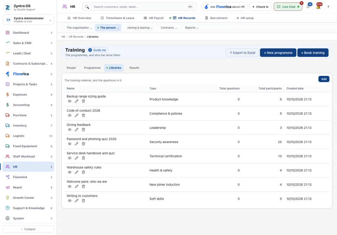Open Live Chat
337x235 pixels.
click(288, 7)
